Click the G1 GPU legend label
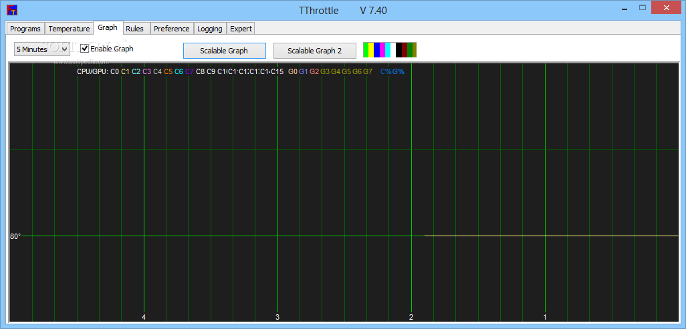 coord(304,71)
